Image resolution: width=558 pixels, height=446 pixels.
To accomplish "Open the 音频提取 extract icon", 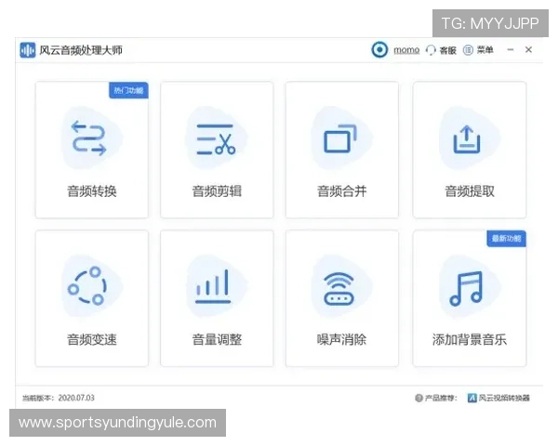I will click(x=467, y=139).
